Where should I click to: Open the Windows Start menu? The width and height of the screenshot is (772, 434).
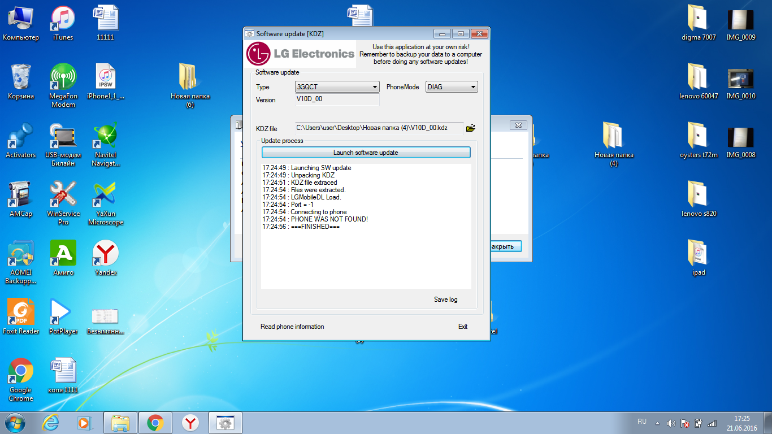(x=15, y=422)
